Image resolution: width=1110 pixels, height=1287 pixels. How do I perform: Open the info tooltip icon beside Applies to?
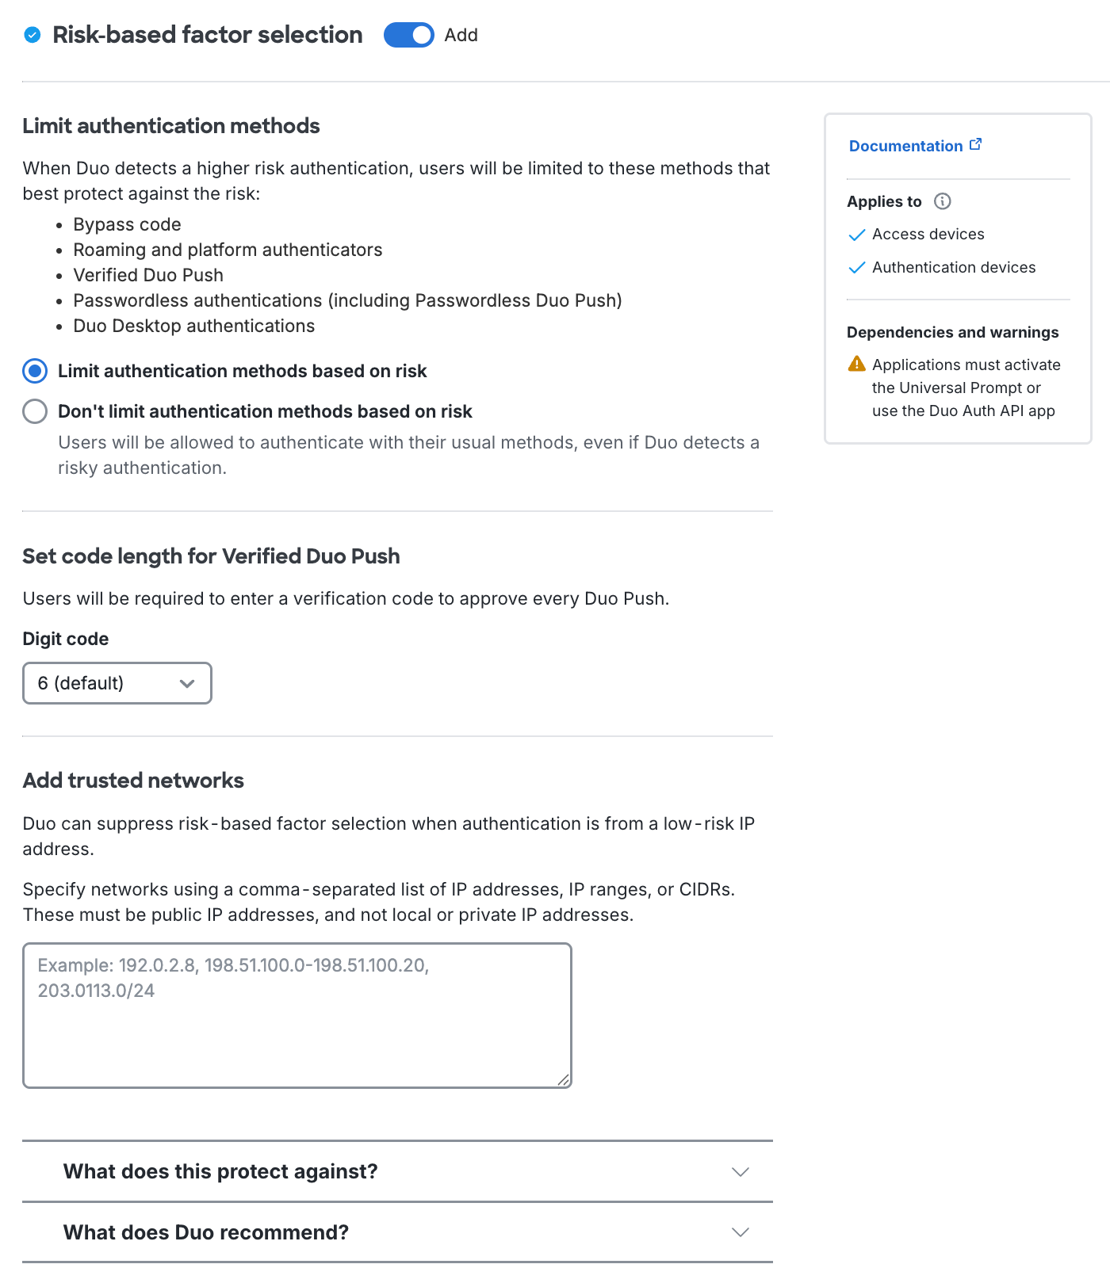(943, 201)
